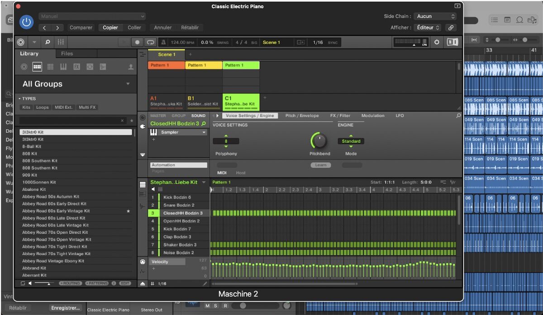This screenshot has height=315, width=543.
Task: Select the Sounds grid icon in Library
Action: (50, 67)
